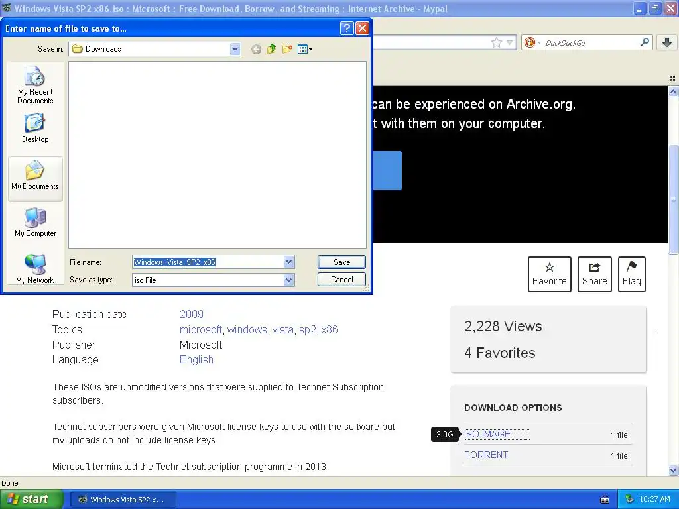
Task: Open the DuckDuckGo search engine selector
Action: pyautogui.click(x=532, y=42)
